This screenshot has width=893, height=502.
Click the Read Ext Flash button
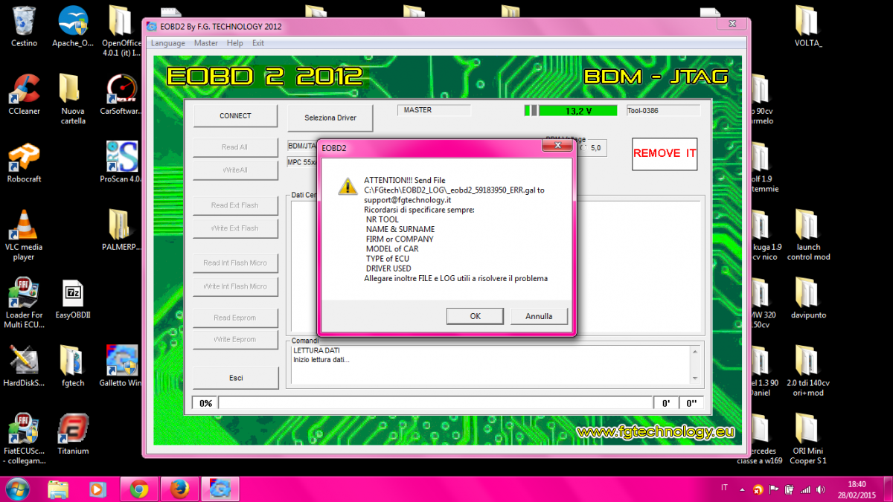click(x=234, y=205)
